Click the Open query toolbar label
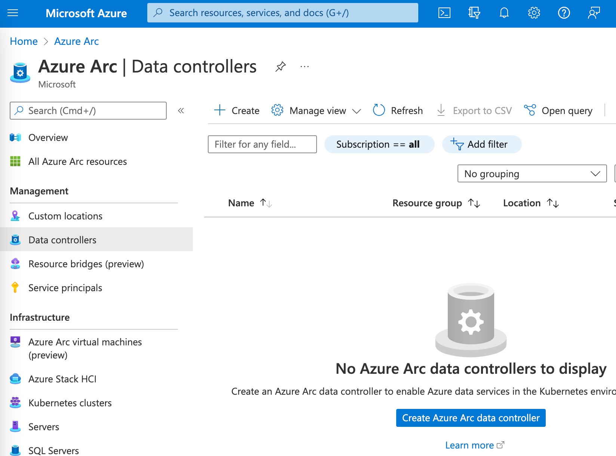Screen dimensions: 616x456 [x=567, y=111]
